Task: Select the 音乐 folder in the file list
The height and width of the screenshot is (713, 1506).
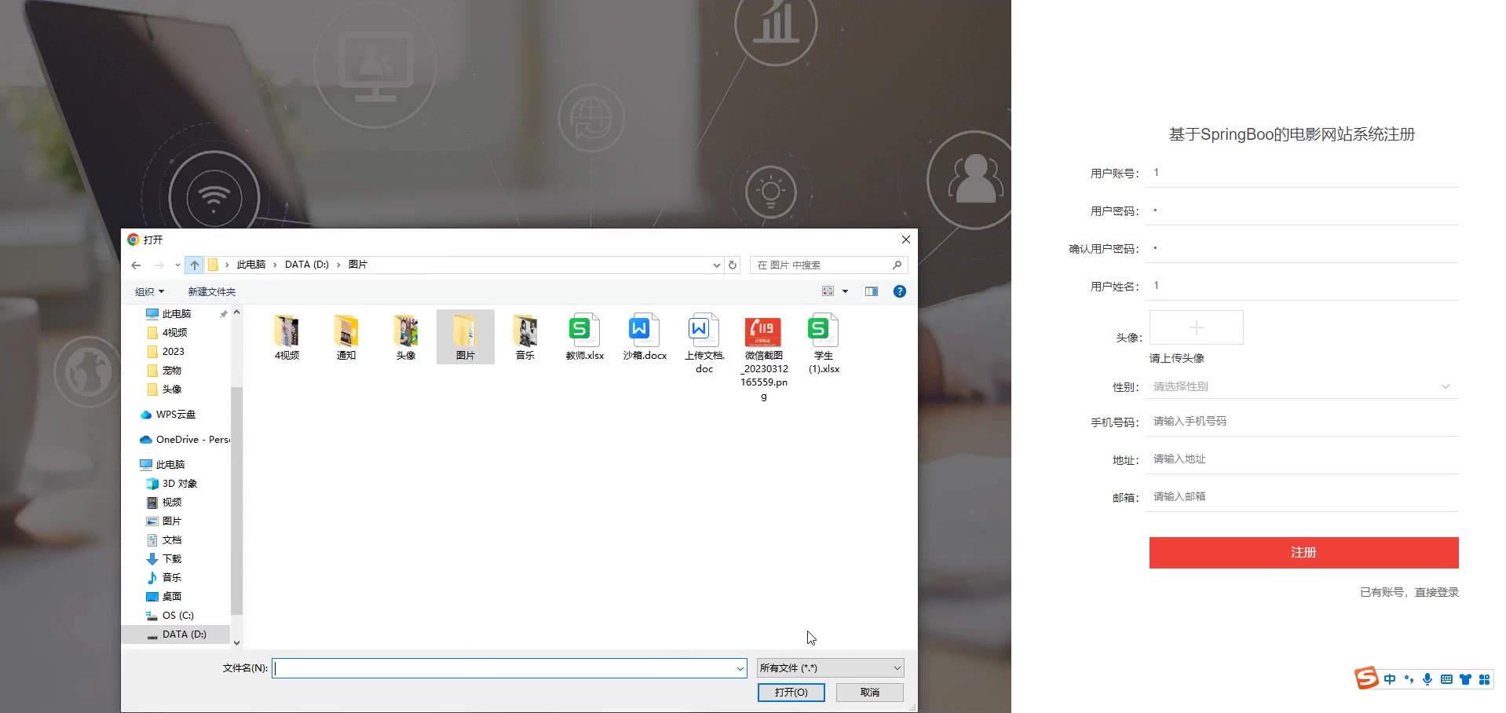Action: point(525,337)
